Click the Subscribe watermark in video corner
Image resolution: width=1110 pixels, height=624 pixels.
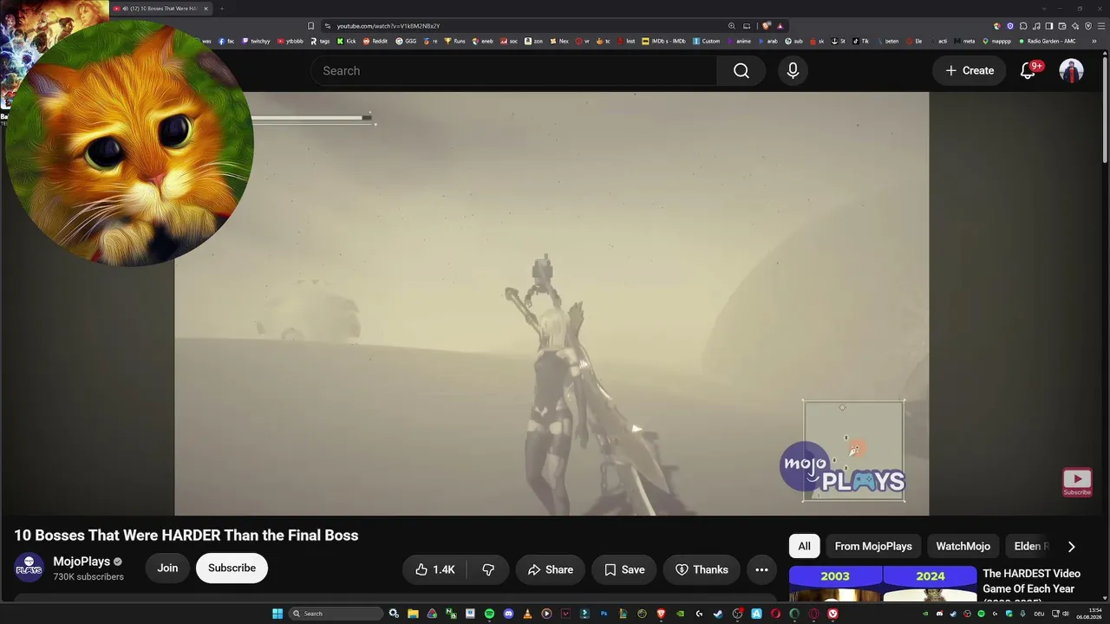(1077, 483)
